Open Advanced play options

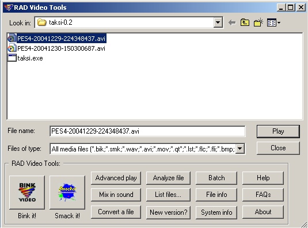click(x=116, y=178)
